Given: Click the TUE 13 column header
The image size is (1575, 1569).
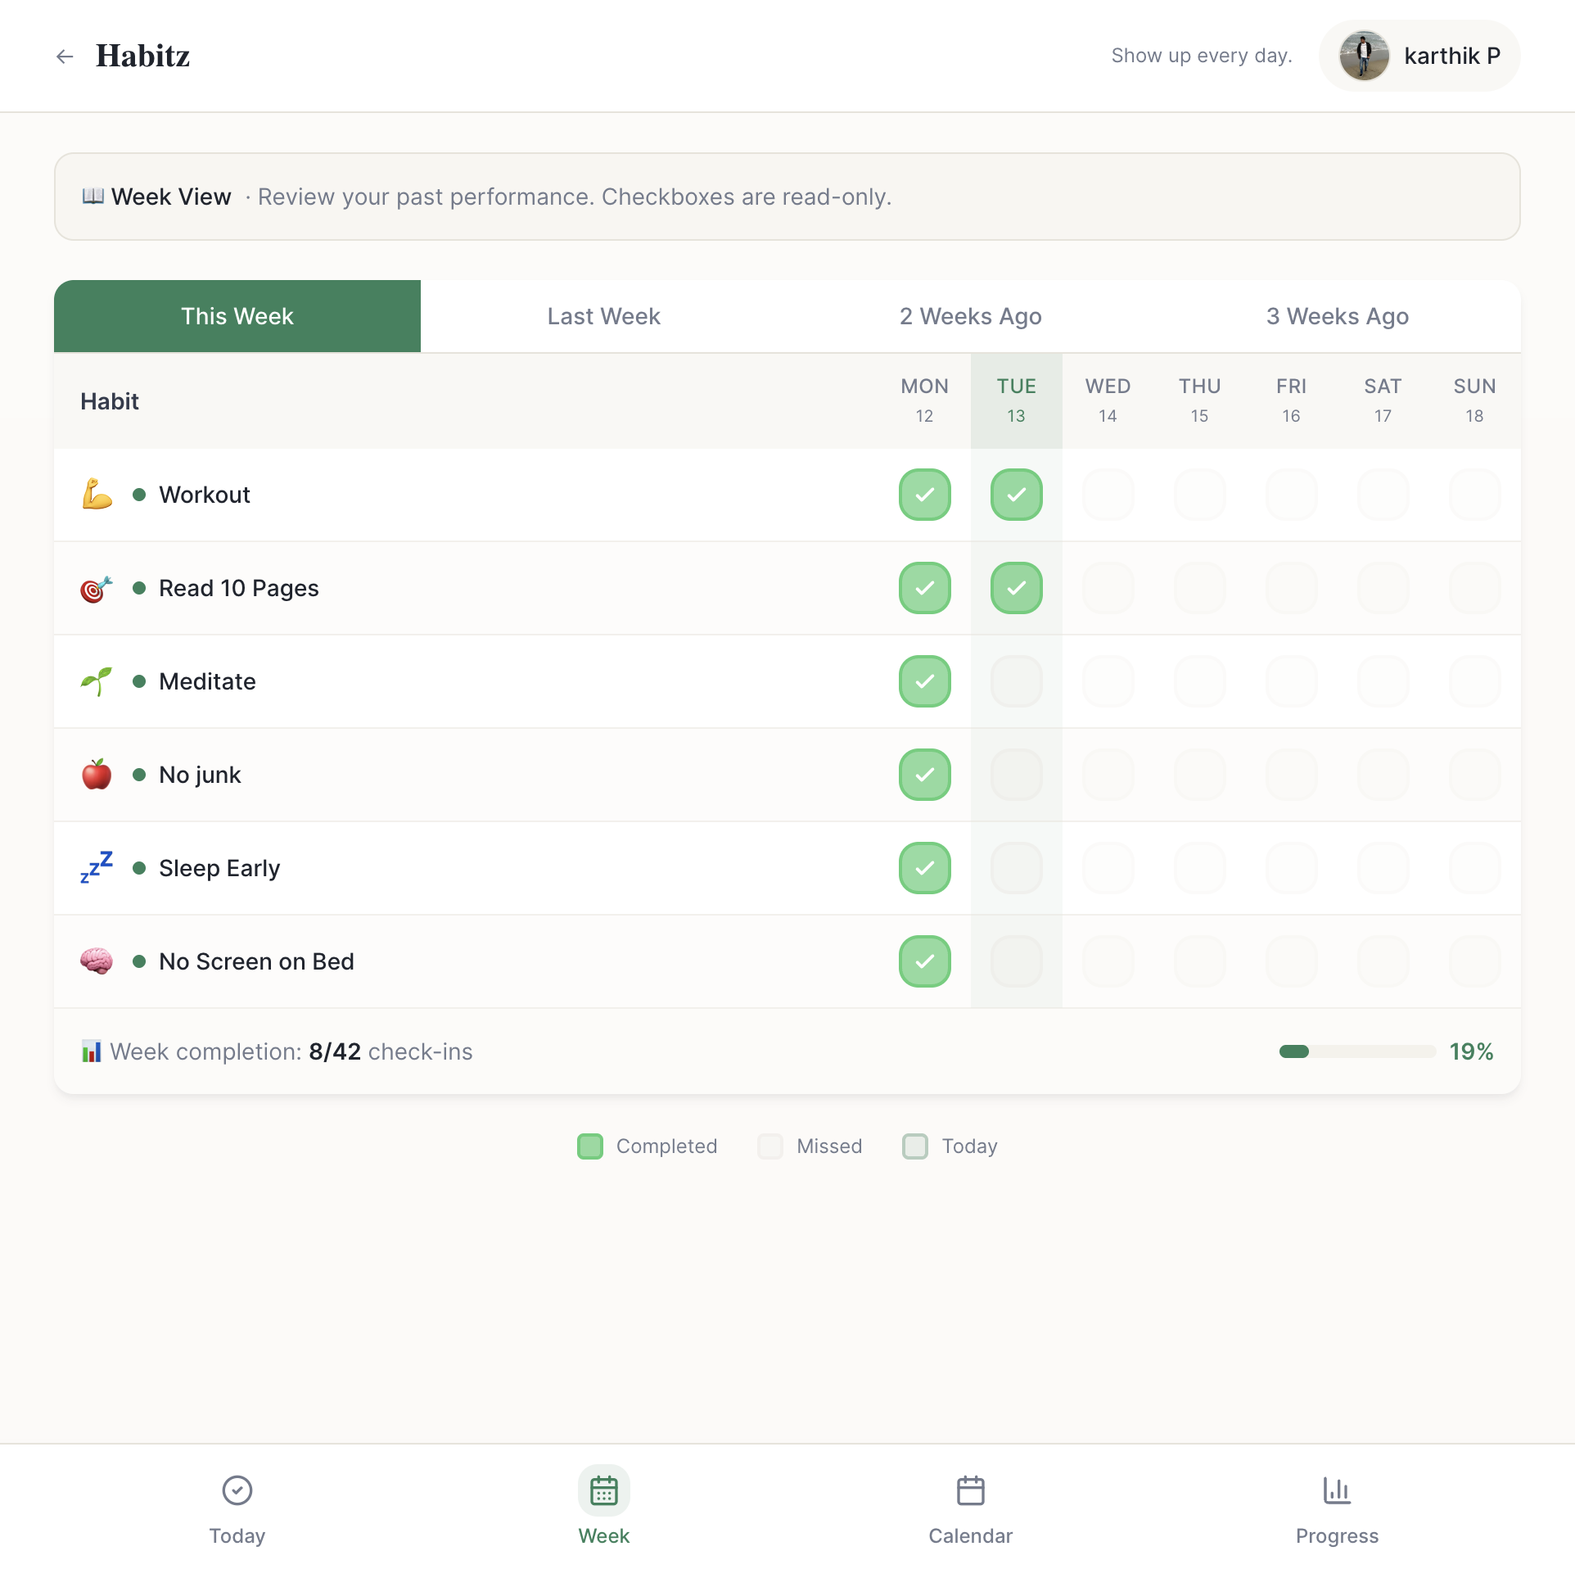Looking at the screenshot, I should [x=1016, y=400].
